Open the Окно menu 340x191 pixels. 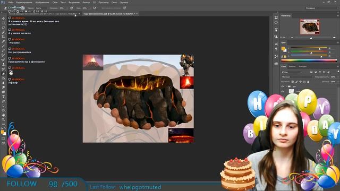114,3
